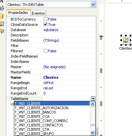Click the yellow database cylinder icon in sidebar

coord(2,16)
